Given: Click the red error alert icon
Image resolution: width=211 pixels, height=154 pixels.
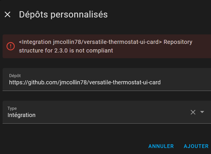Looking at the screenshot, I should tap(11, 46).
